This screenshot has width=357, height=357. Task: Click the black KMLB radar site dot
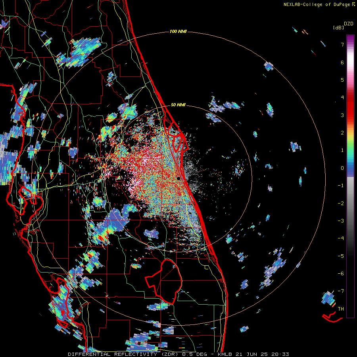click(x=179, y=178)
